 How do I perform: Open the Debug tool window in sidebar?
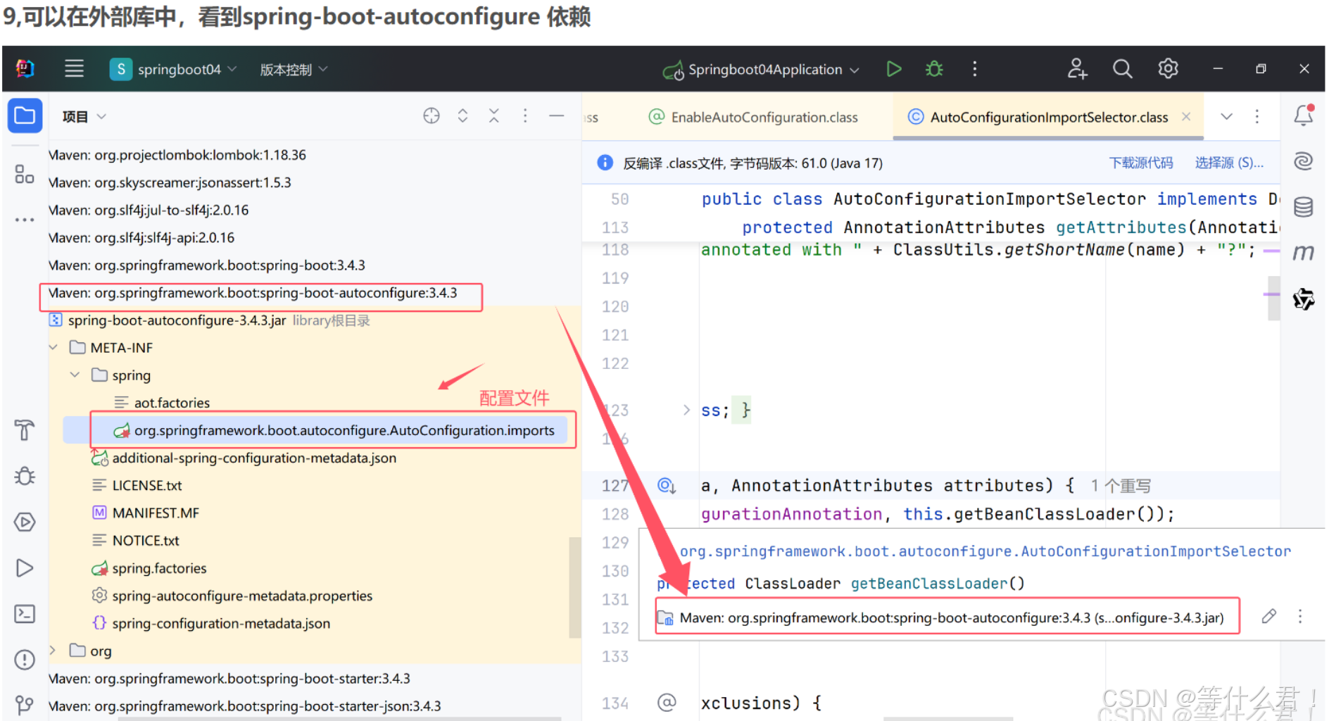(25, 476)
